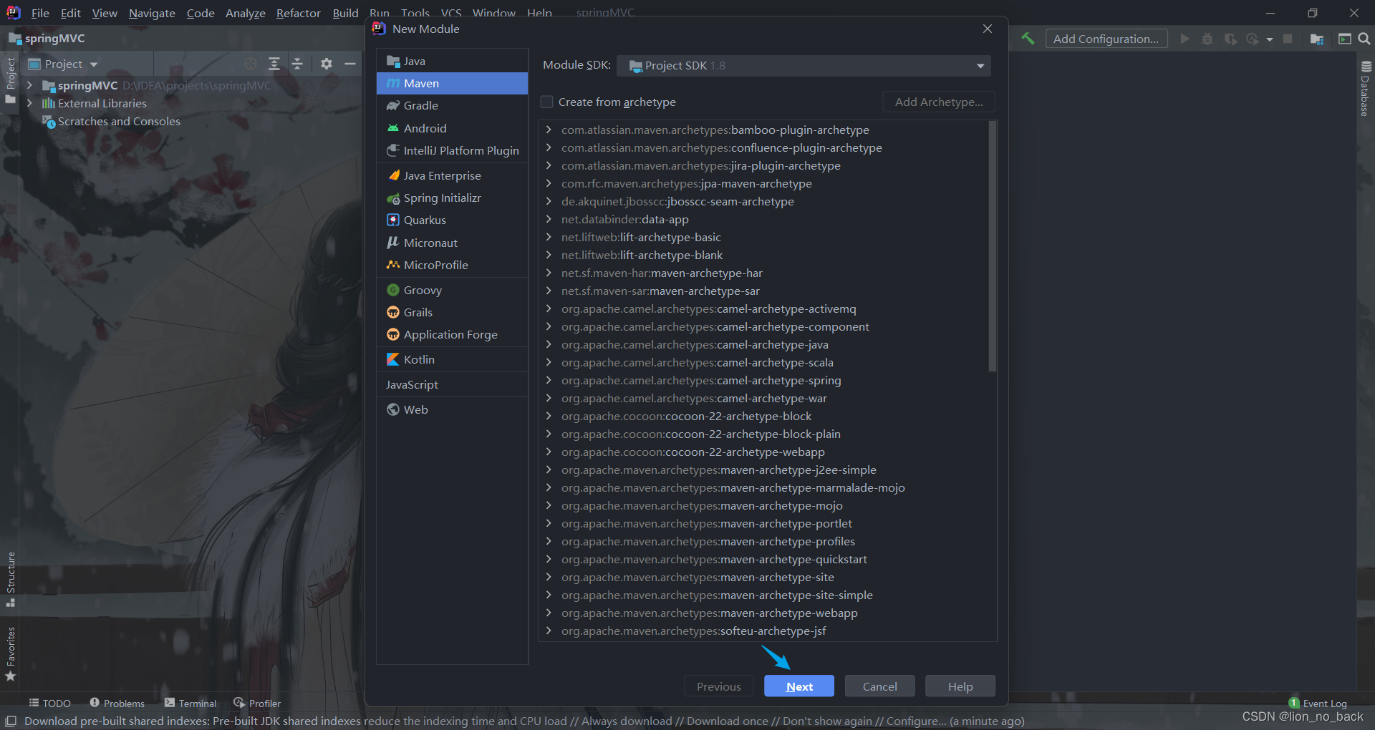Expand maven-archetype-webapp entry
The image size is (1375, 730).
click(549, 613)
